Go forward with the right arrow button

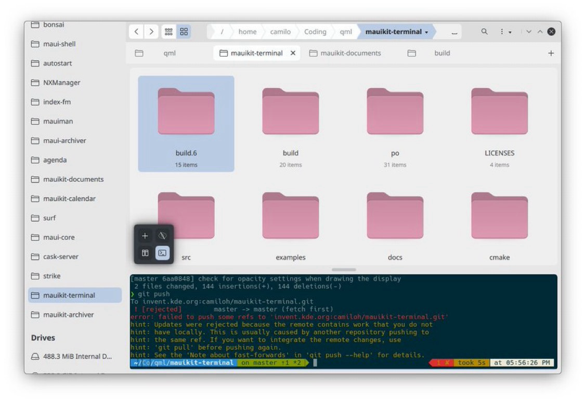click(151, 32)
